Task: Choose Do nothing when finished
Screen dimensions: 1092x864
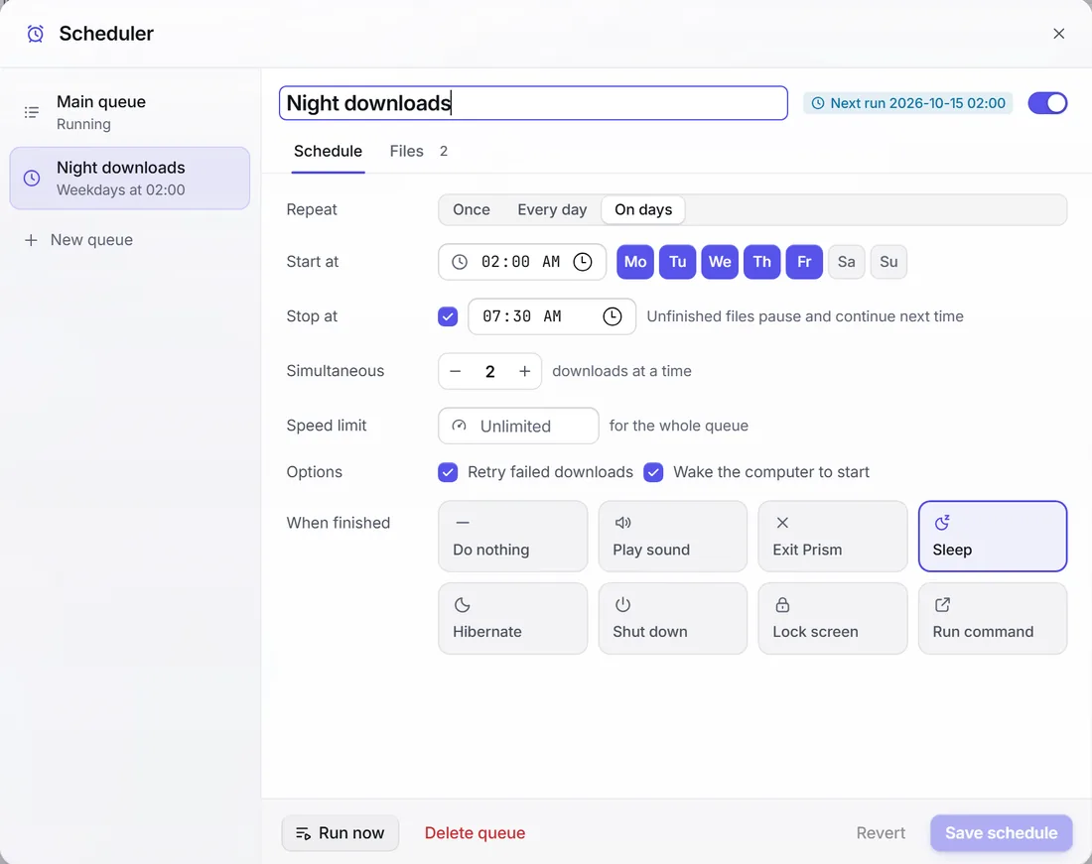Action: (512, 537)
